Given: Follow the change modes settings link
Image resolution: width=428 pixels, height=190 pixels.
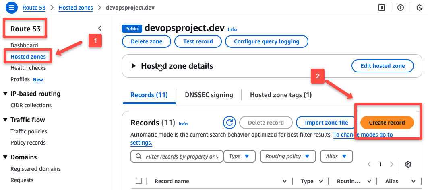Looking at the screenshot, I should coord(363,135).
